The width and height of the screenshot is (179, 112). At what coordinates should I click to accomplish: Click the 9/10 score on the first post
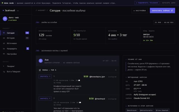click(x=86, y=76)
